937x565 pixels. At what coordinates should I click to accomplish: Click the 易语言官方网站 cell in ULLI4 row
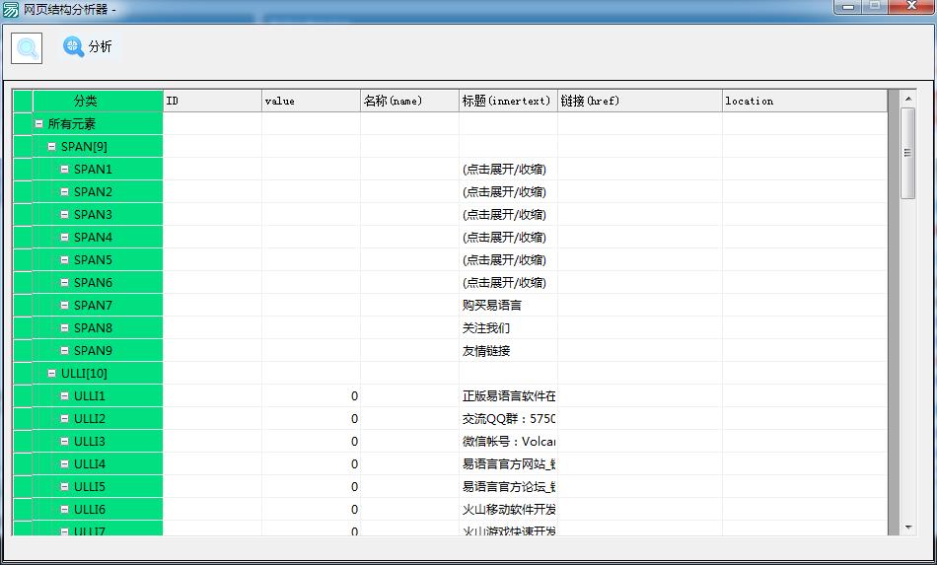tap(508, 464)
